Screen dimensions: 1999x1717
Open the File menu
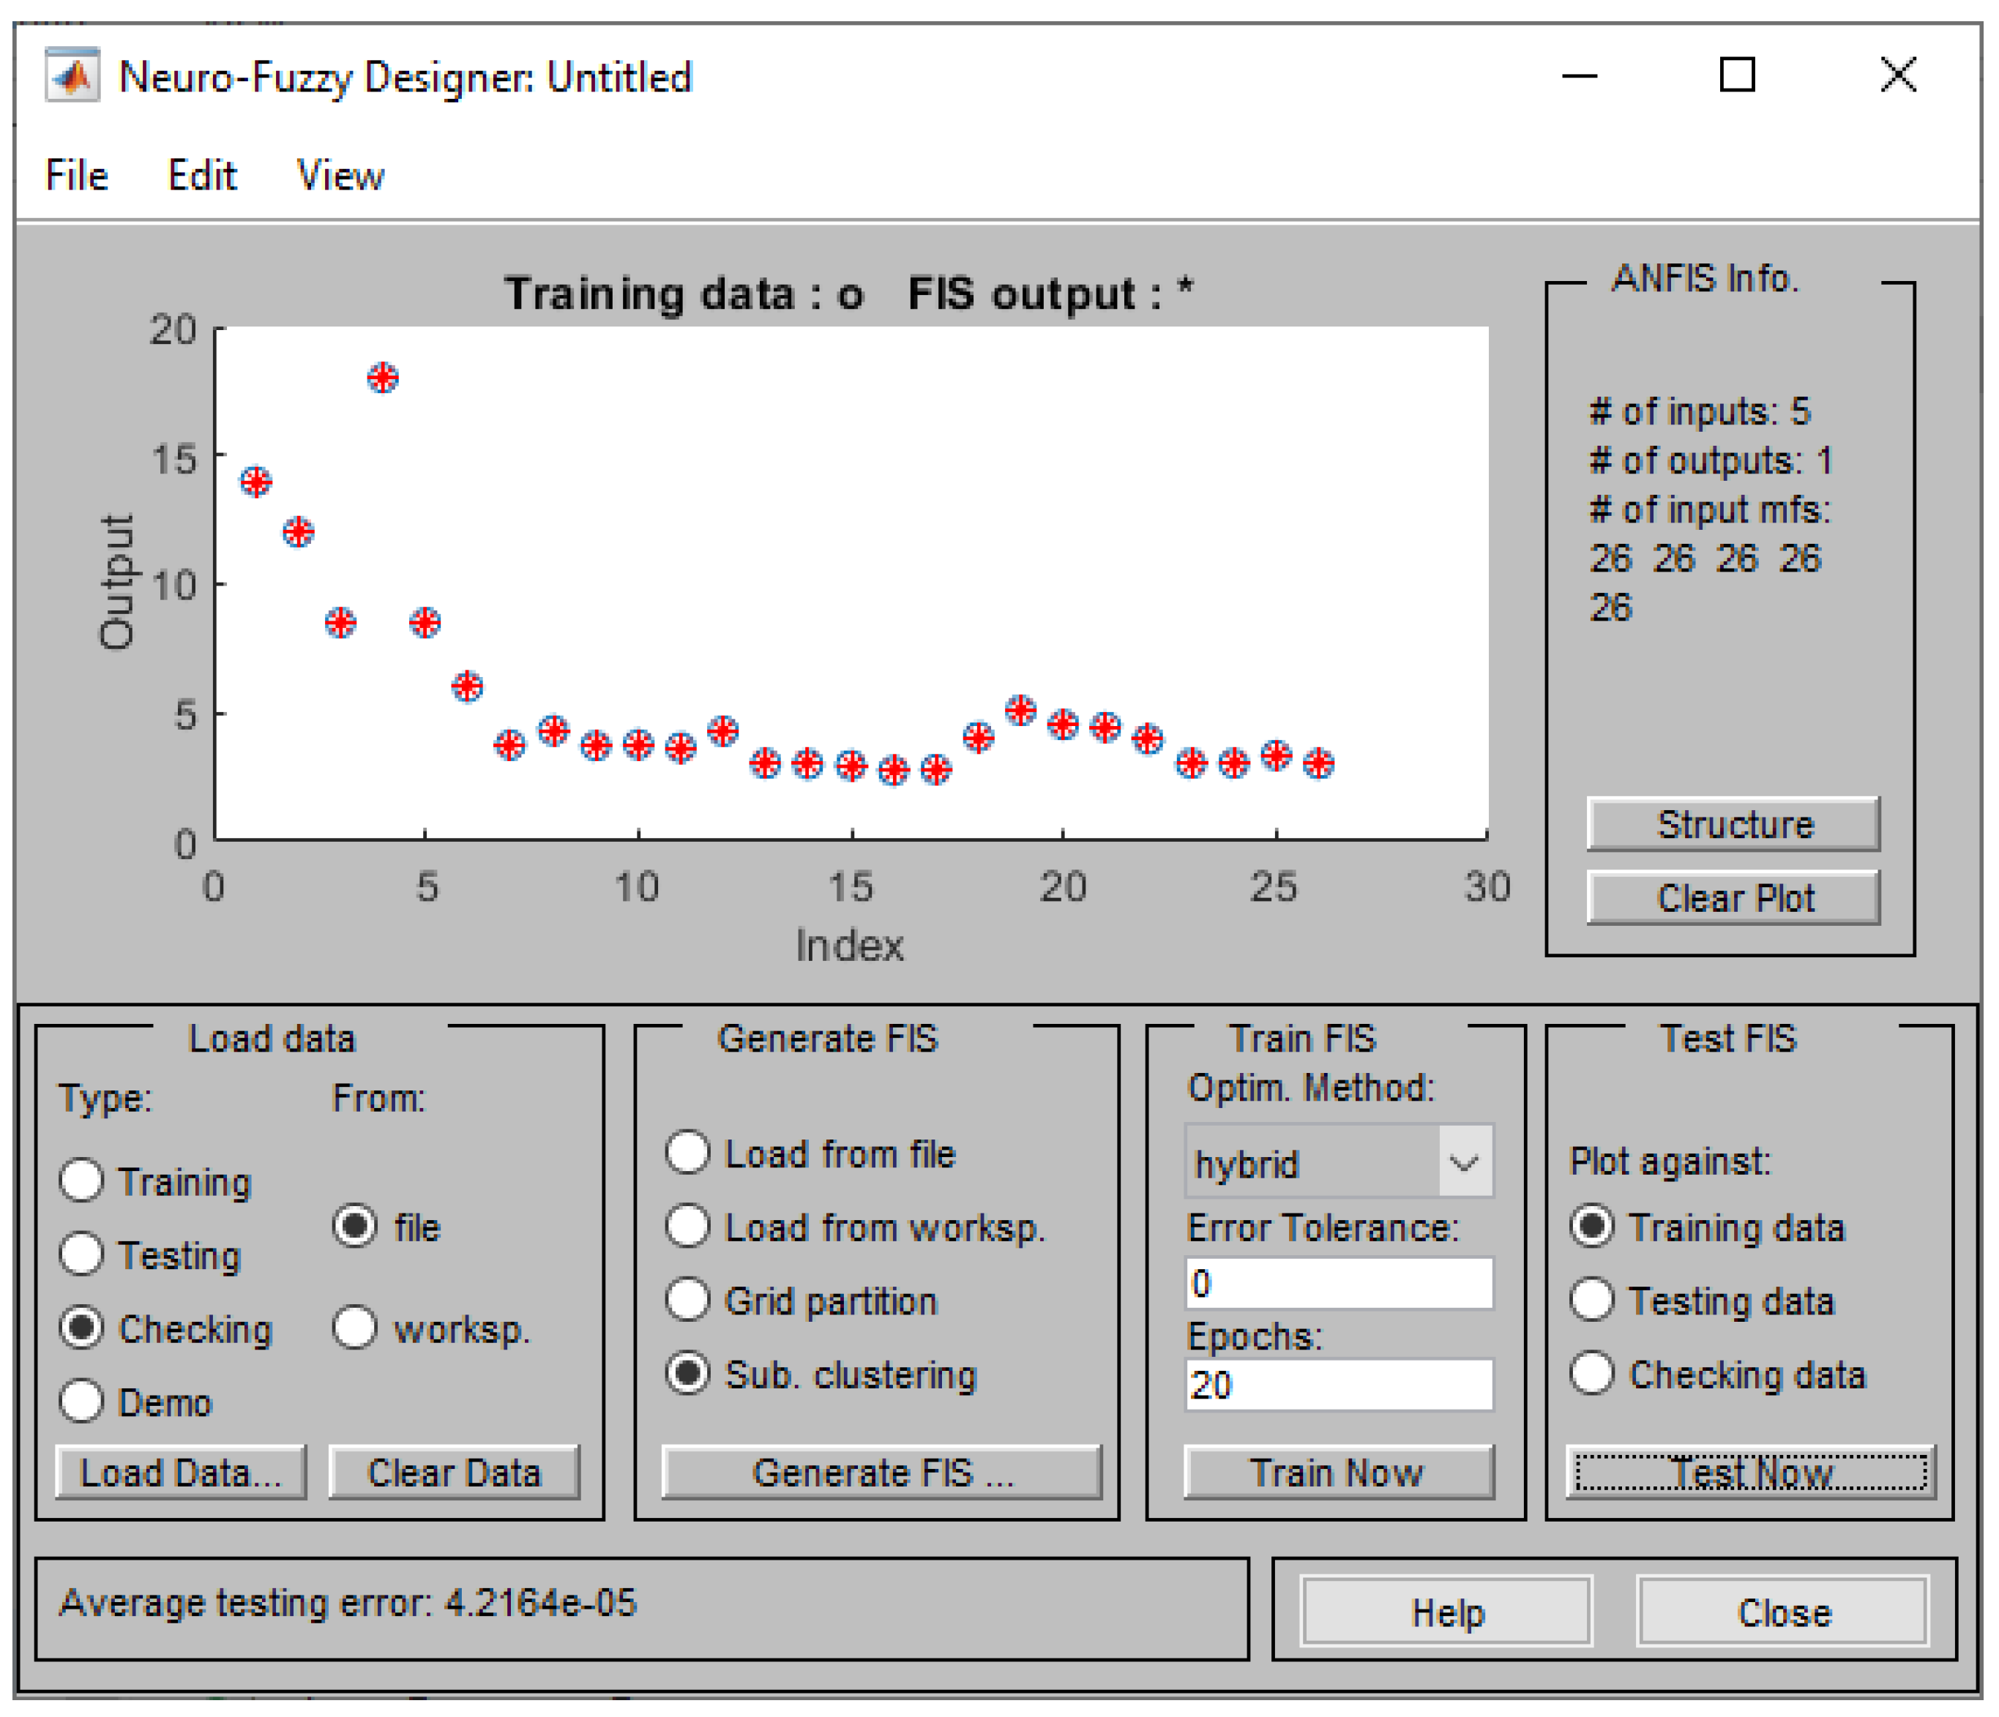(x=76, y=176)
